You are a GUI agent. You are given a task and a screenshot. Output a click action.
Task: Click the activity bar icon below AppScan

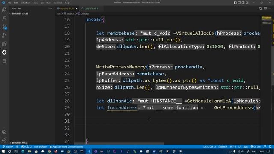(4, 61)
